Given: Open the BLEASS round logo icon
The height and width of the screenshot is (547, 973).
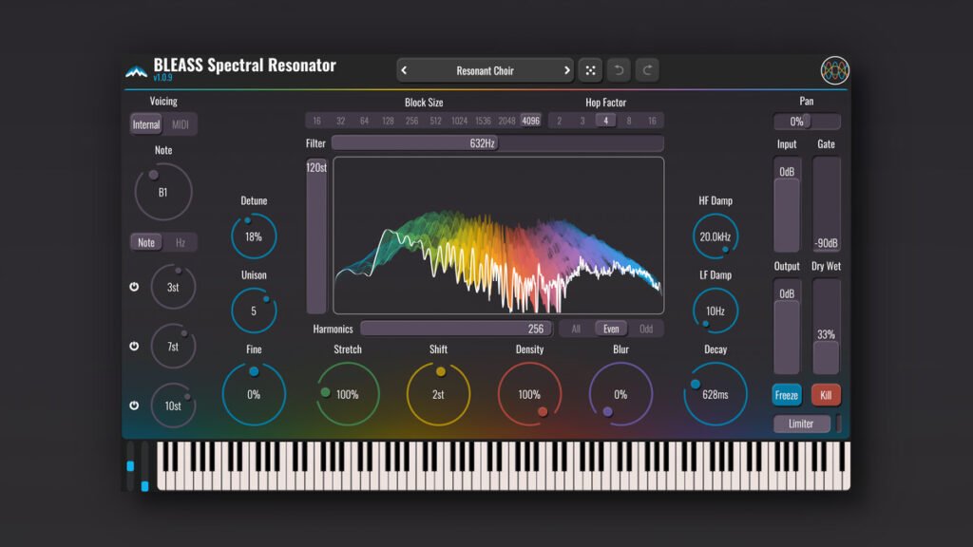Looking at the screenshot, I should [x=834, y=70].
